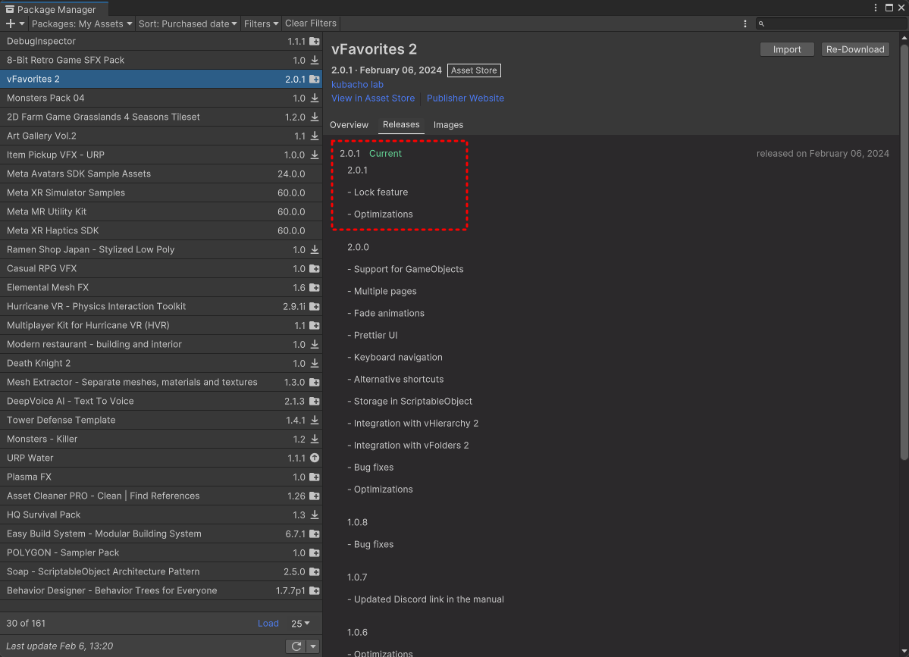Switch to the Overview tab
The width and height of the screenshot is (909, 657).
(x=349, y=124)
